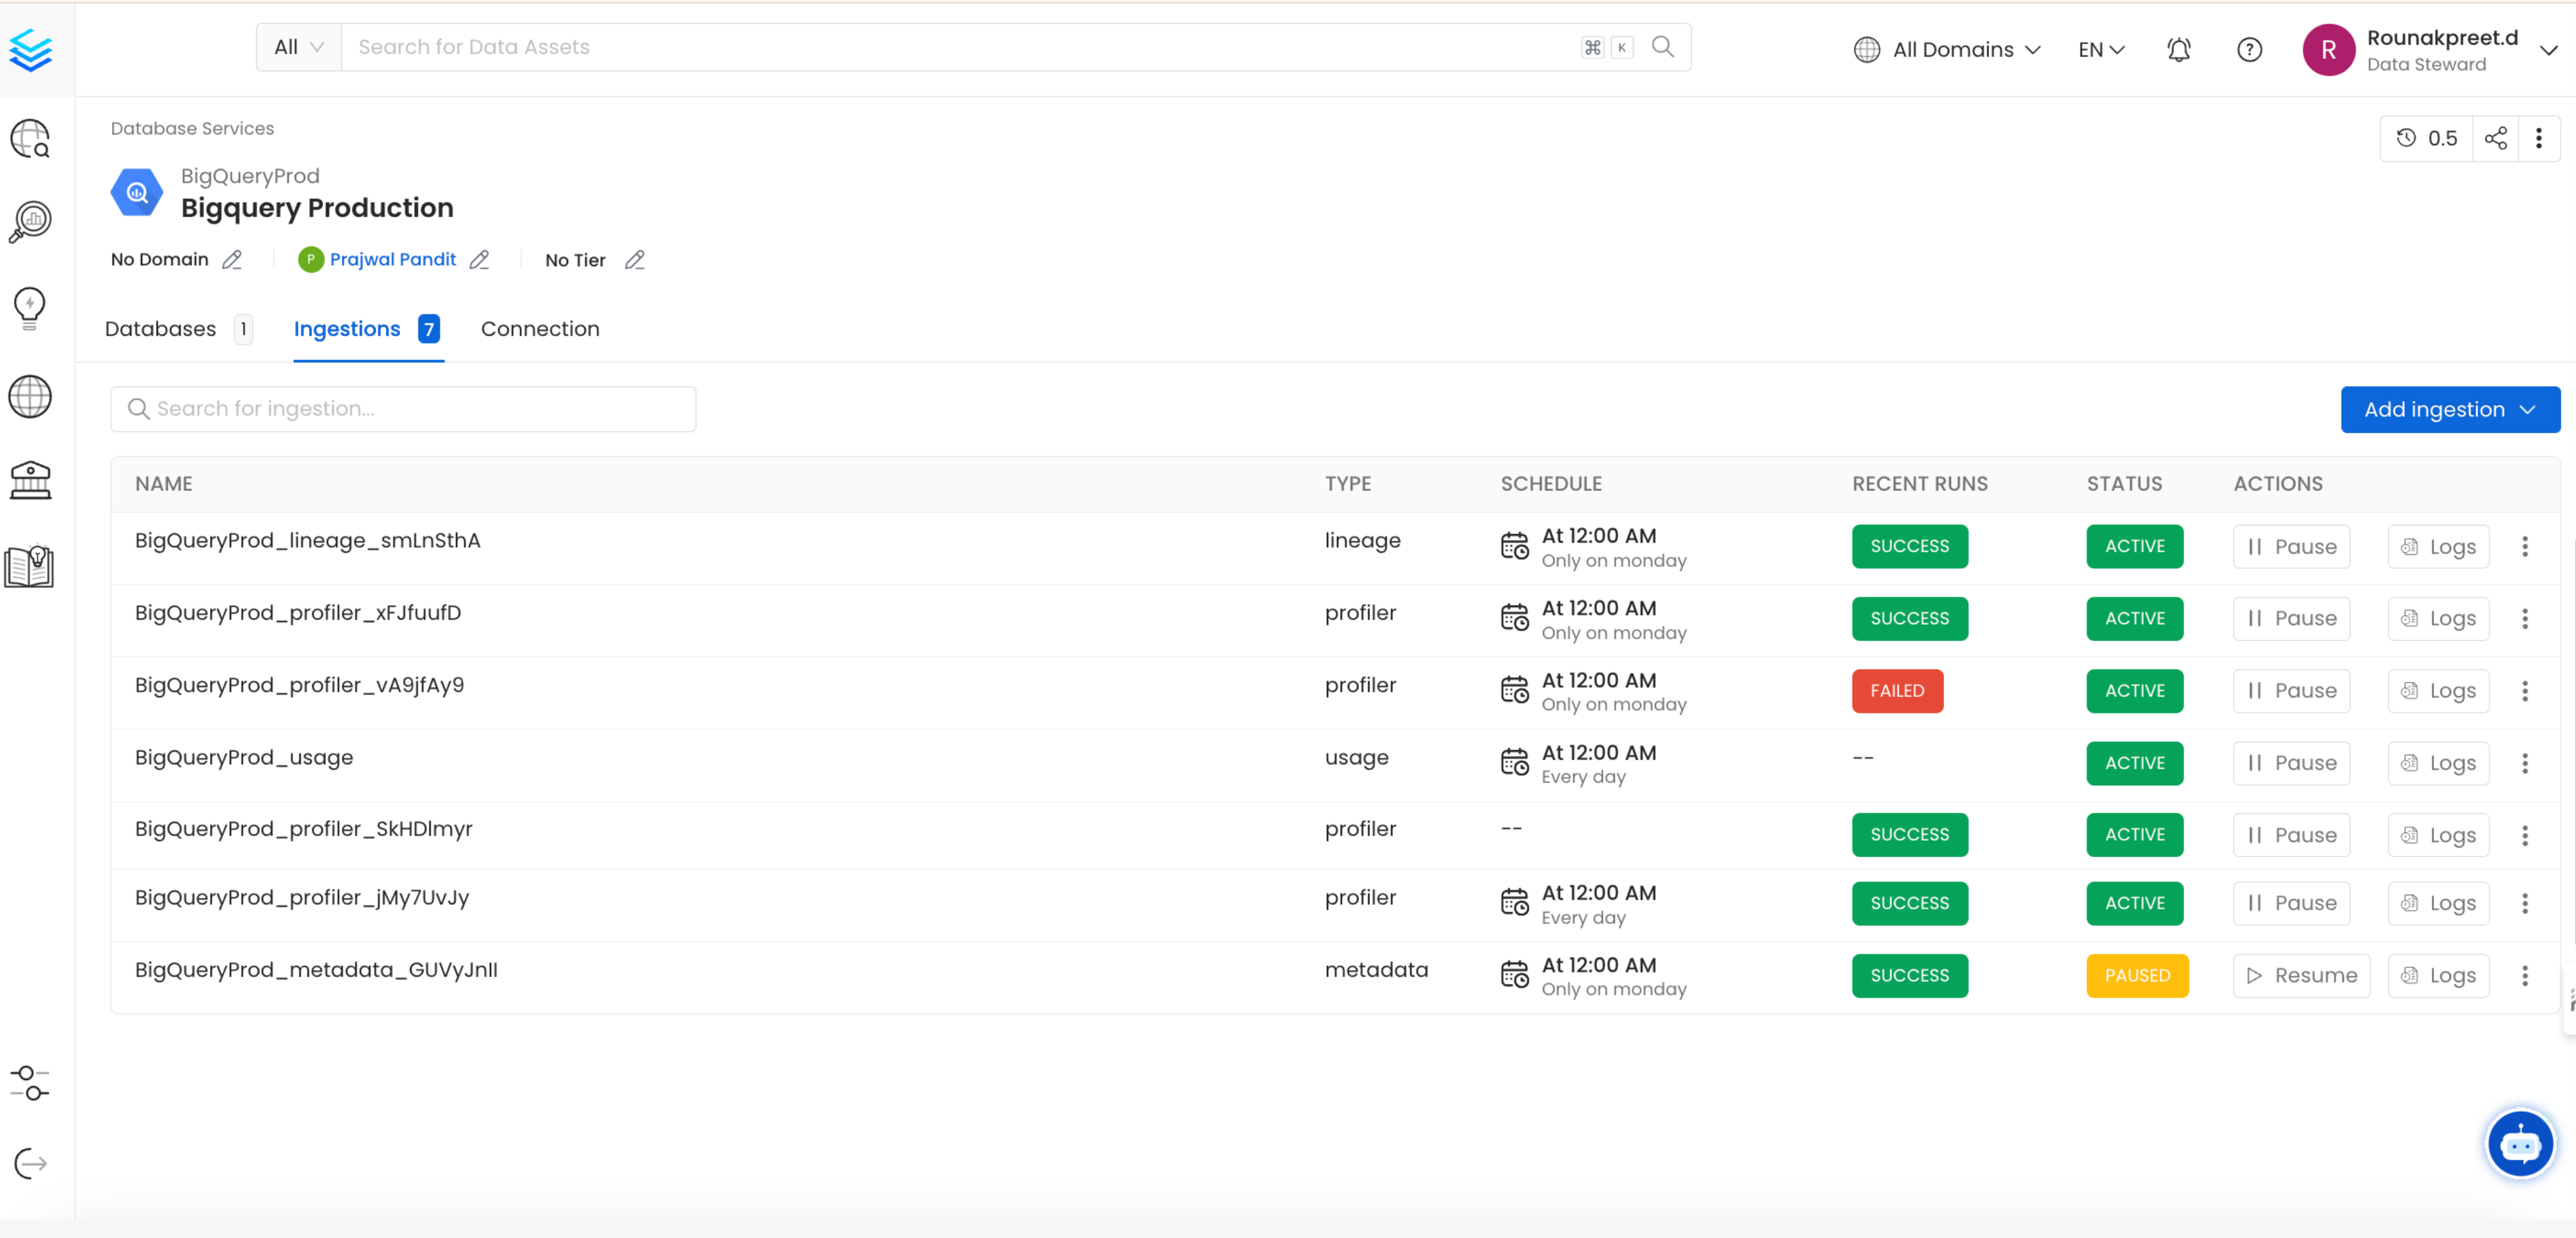View Logs for BigQueryProd_profiler_vA9jfAy9
This screenshot has width=2576, height=1238.
coord(2437,690)
